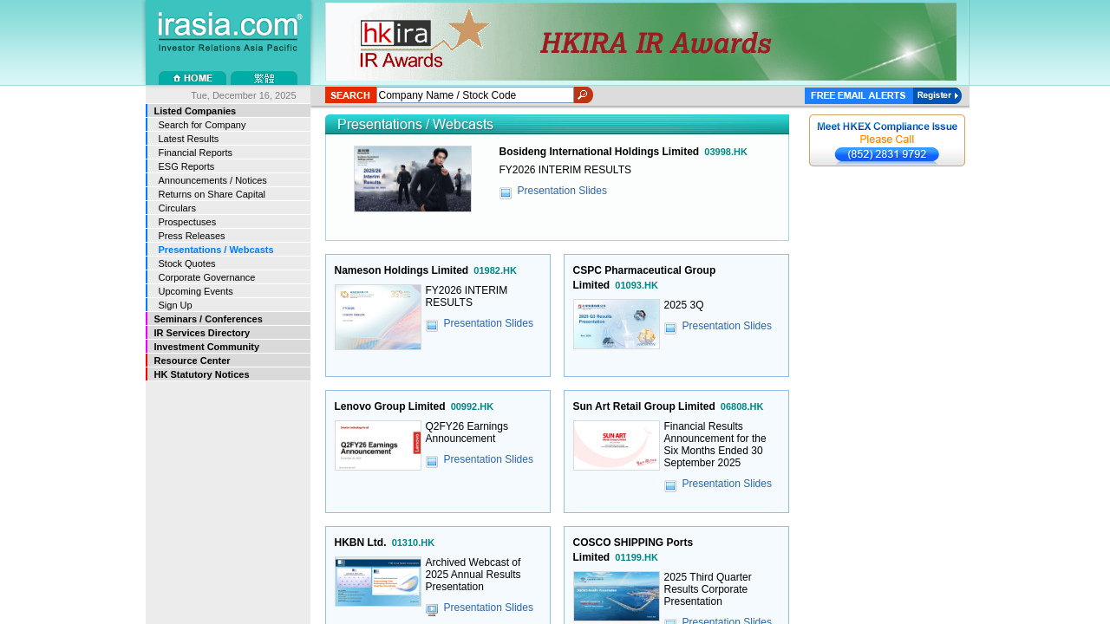Open HKBN Ltd. company link
The height and width of the screenshot is (624, 1110).
pyautogui.click(x=360, y=543)
